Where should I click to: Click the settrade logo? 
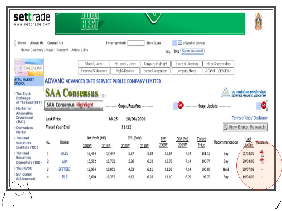[x=32, y=19]
